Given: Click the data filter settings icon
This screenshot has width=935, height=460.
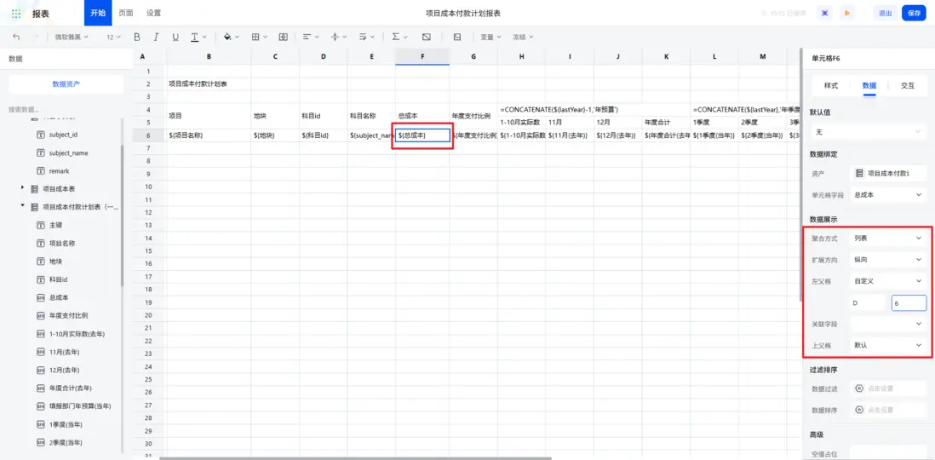Looking at the screenshot, I should (859, 388).
